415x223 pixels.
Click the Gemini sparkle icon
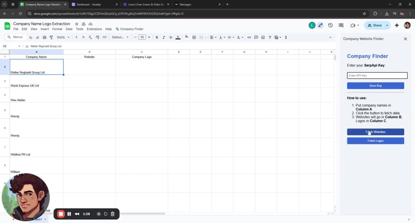pyautogui.click(x=397, y=25)
